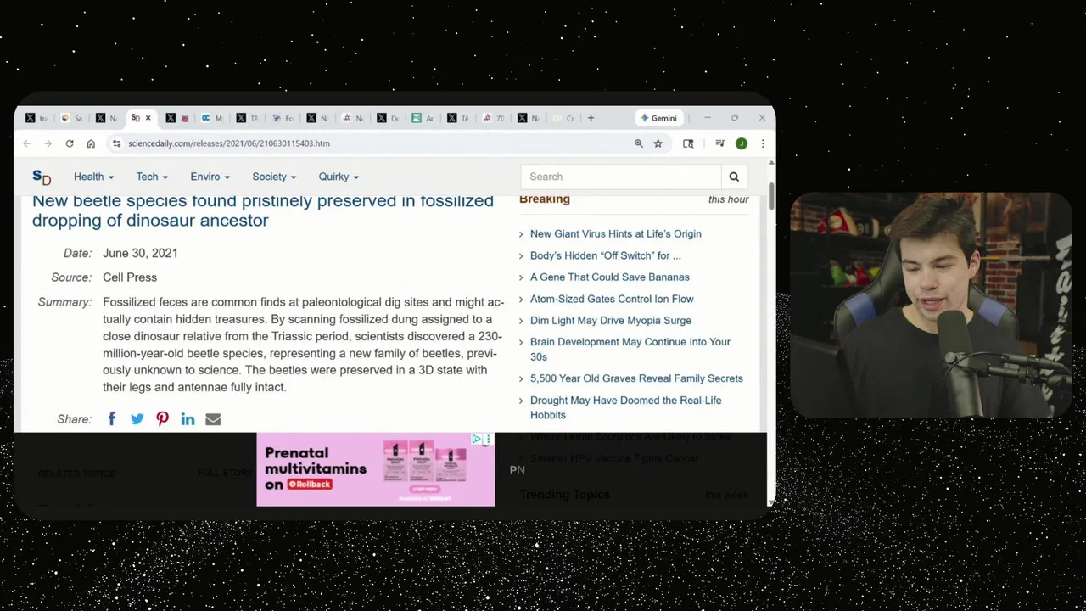The width and height of the screenshot is (1086, 611).
Task: Open the media control icon
Action: pos(719,143)
